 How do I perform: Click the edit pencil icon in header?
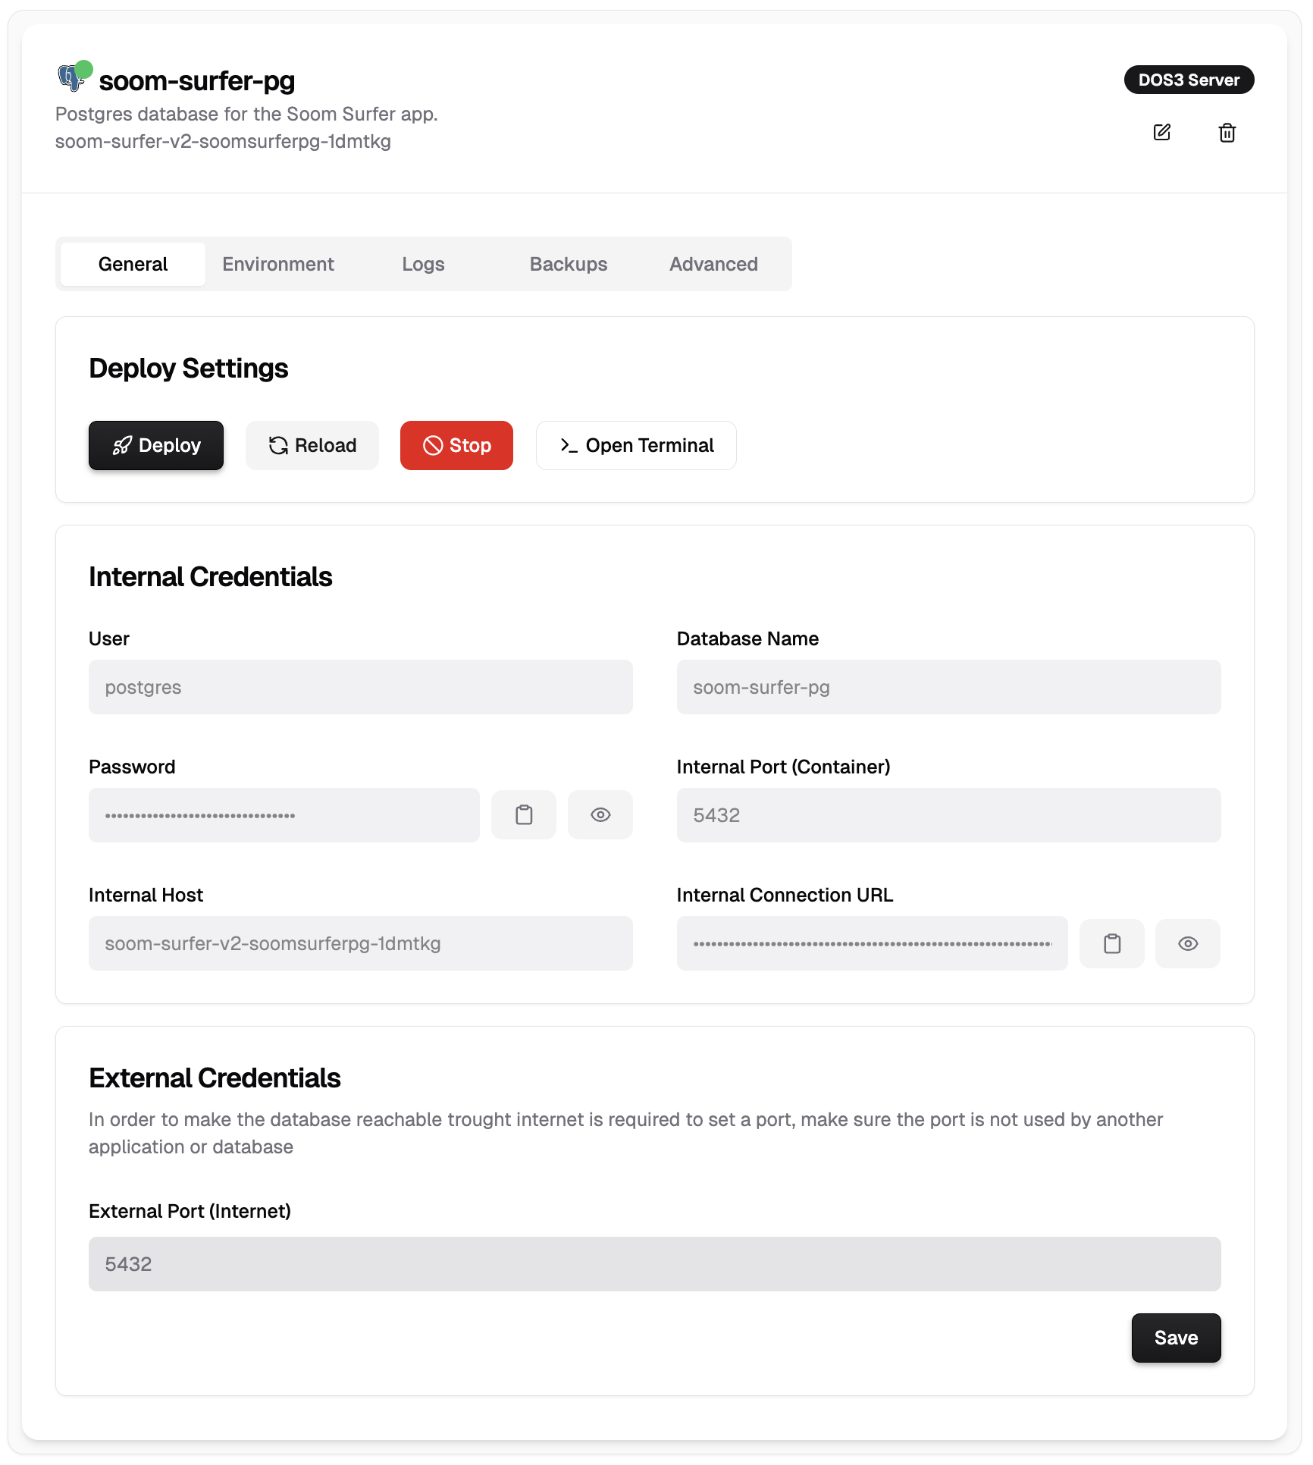click(1161, 133)
